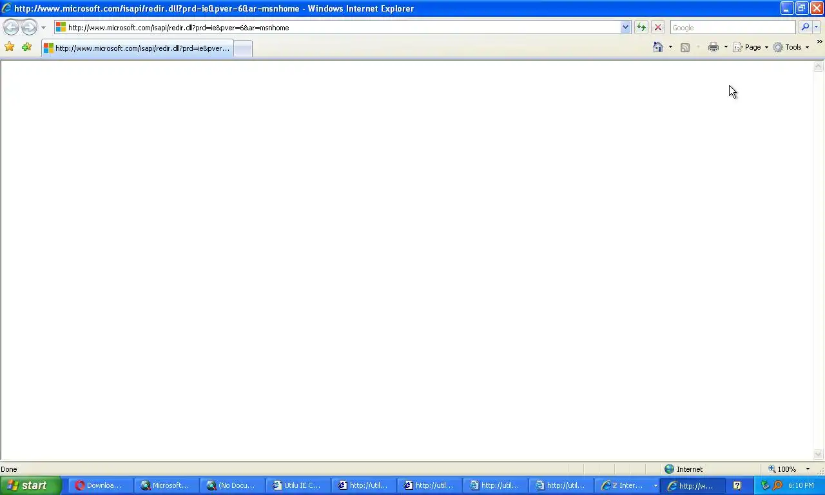825x495 pixels.
Task: Add page to Favorites with plus-star icon
Action: [x=26, y=47]
